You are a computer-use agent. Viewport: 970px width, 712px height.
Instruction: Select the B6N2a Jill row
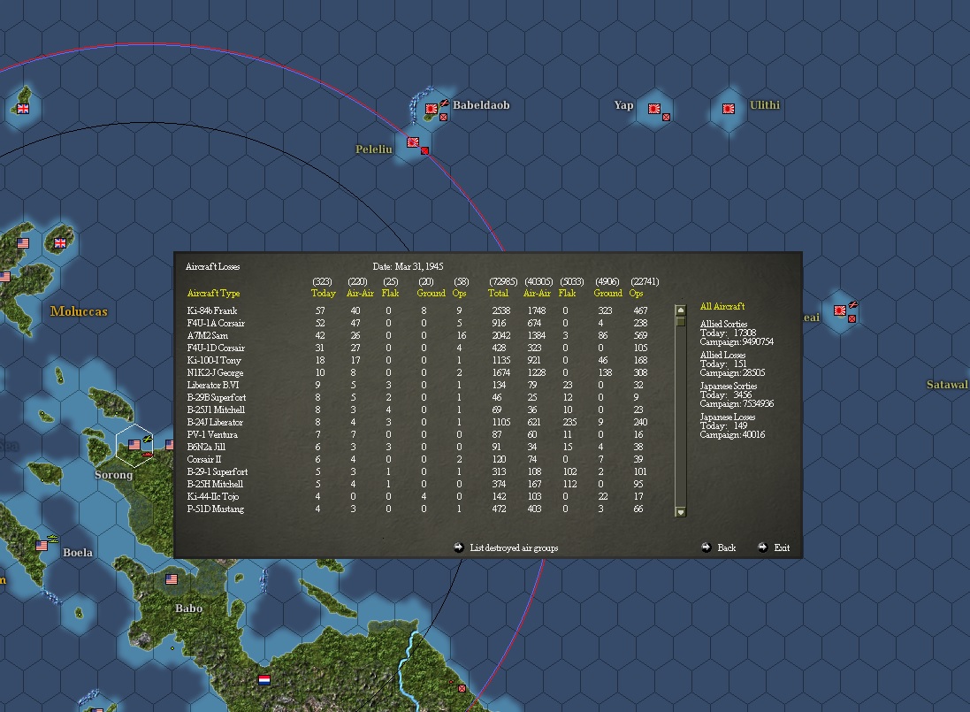[417, 447]
